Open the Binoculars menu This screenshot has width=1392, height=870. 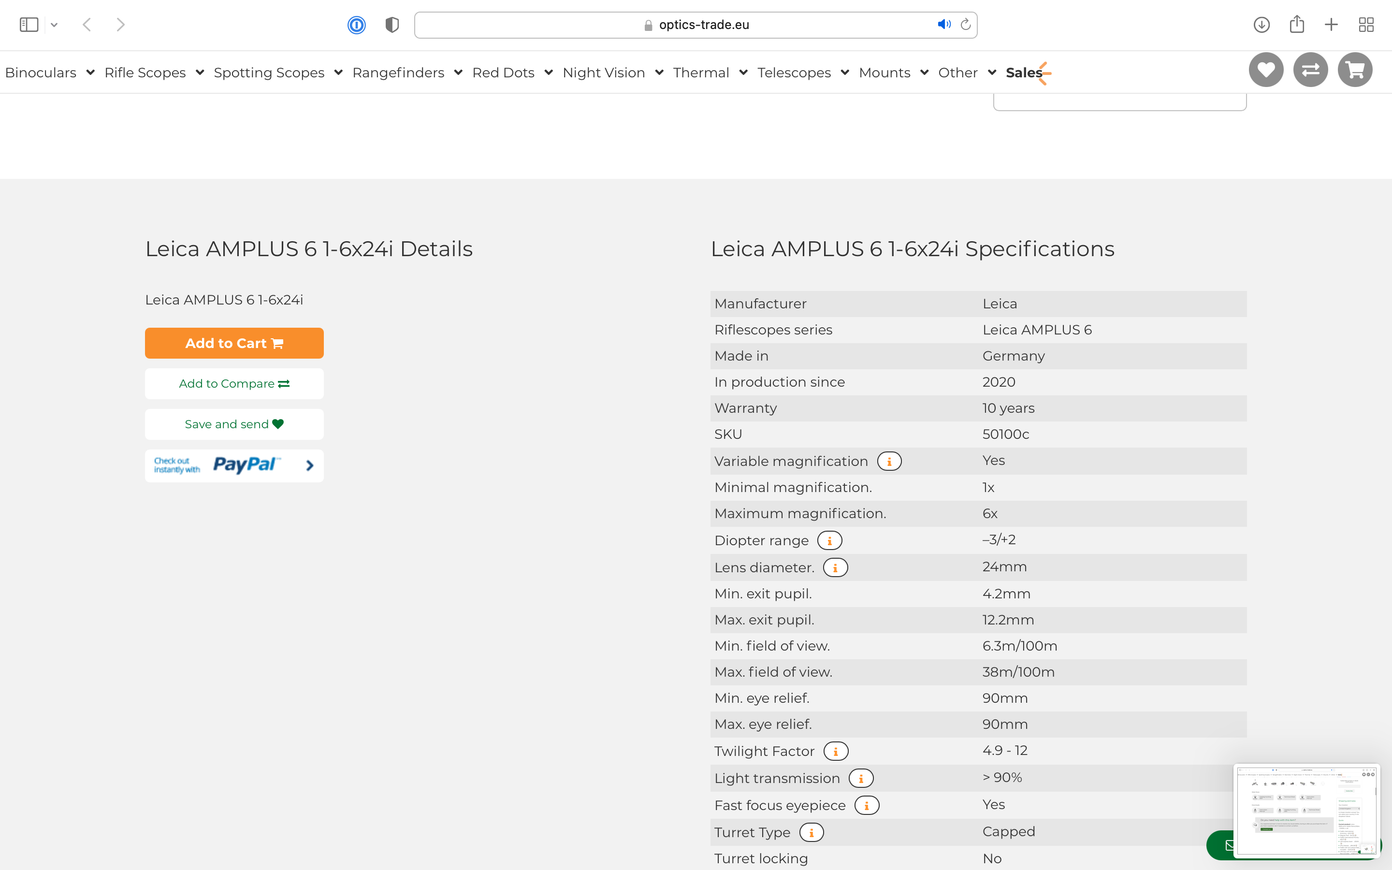41,72
